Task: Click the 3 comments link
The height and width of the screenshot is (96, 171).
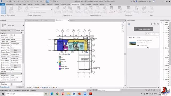Action: (x=143, y=46)
